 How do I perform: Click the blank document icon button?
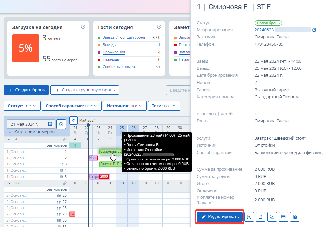point(260,217)
